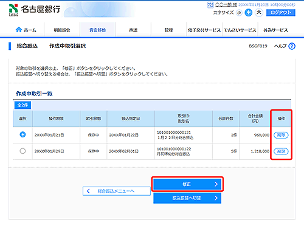The height and width of the screenshot is (231, 304).
Task: Delete the 960,000 yen transaction
Action: point(281,135)
